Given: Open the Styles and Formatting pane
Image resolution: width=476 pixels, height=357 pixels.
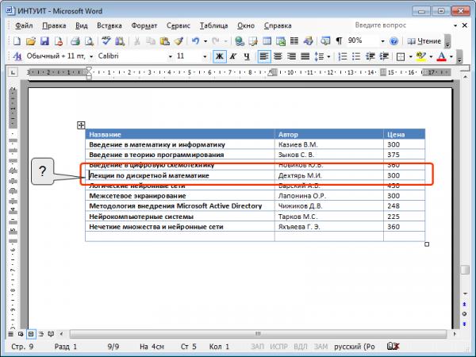Looking at the screenshot, I should (17, 56).
